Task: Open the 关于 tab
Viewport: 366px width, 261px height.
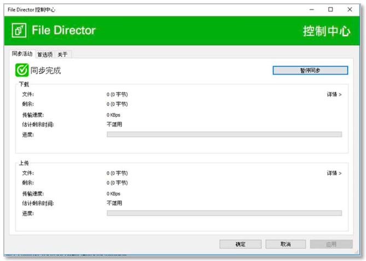Action: point(62,54)
